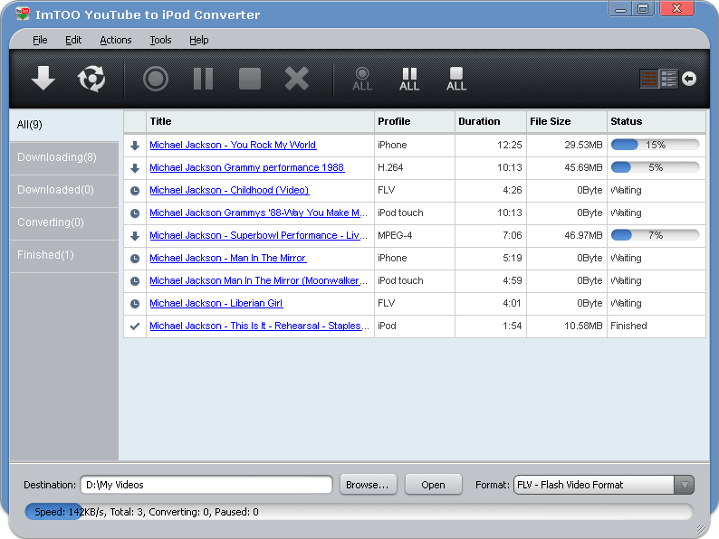Open the Actions menu
This screenshot has height=539, width=719.
point(116,40)
